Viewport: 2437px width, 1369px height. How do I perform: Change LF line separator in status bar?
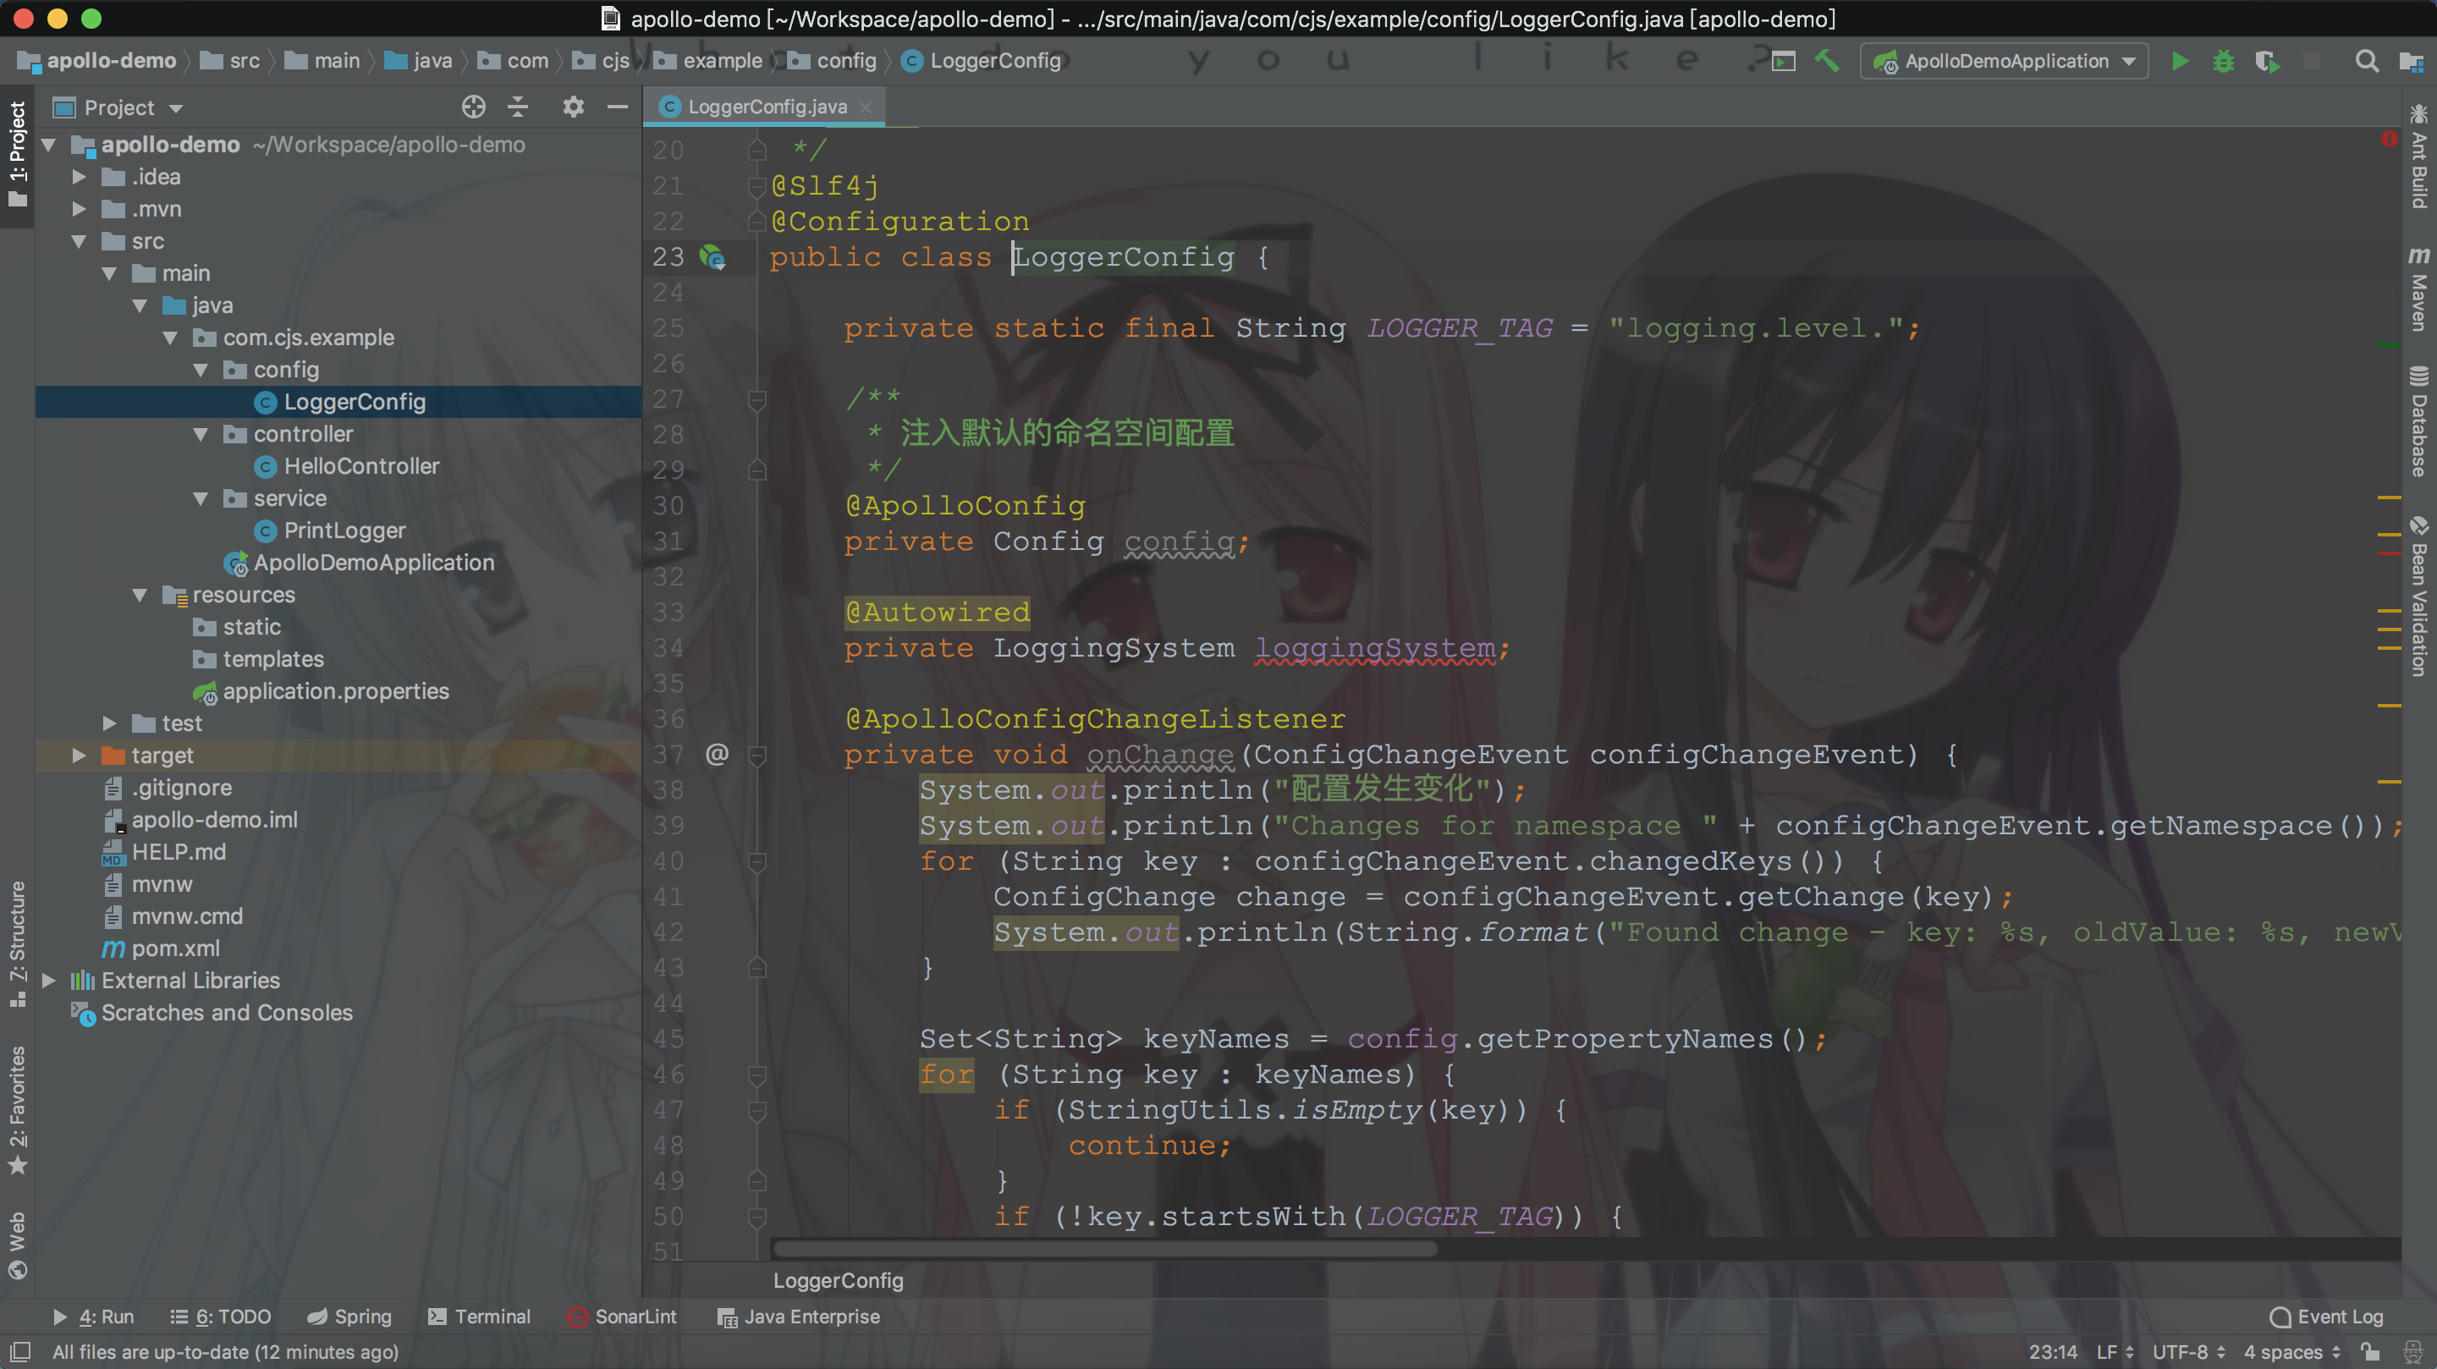point(2115,1352)
